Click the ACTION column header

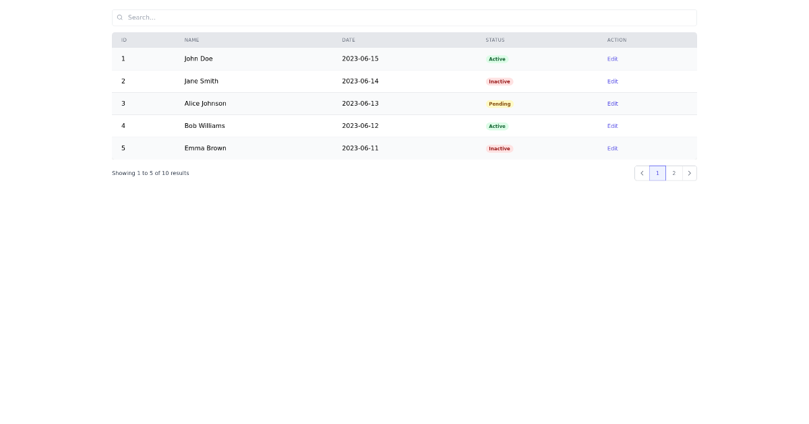pos(617,40)
